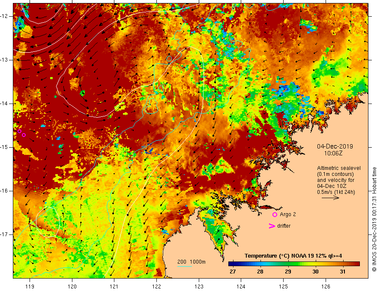This screenshot has width=377, height=291.
Task: Click latitude axis label -12
Action: (4, 16)
